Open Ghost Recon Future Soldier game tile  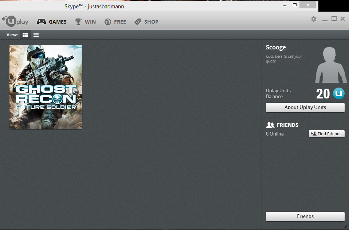pyautogui.click(x=46, y=87)
